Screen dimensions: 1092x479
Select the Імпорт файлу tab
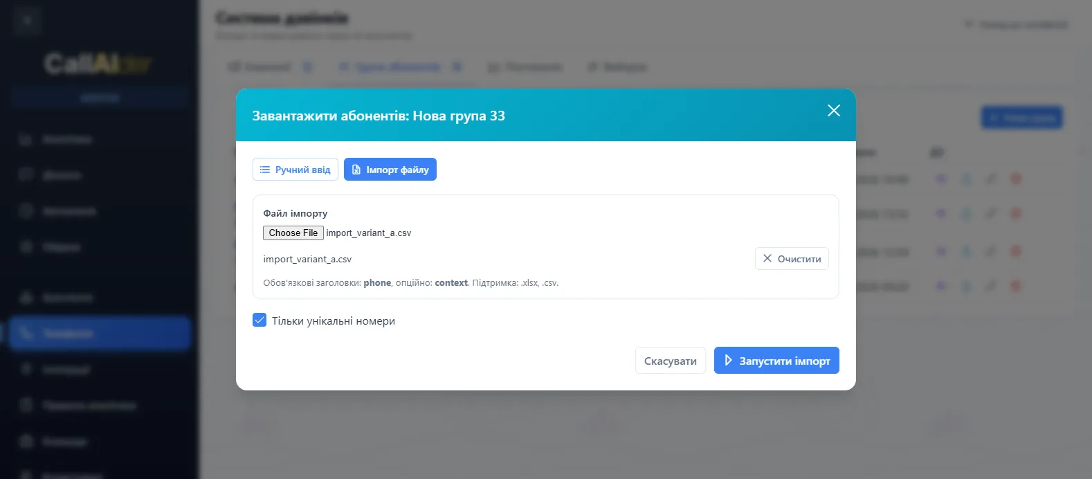coord(390,170)
